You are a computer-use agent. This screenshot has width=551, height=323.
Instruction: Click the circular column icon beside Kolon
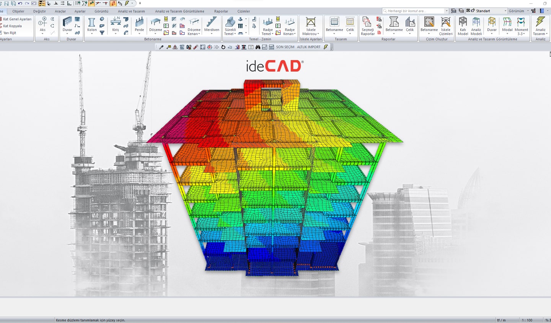click(x=102, y=19)
